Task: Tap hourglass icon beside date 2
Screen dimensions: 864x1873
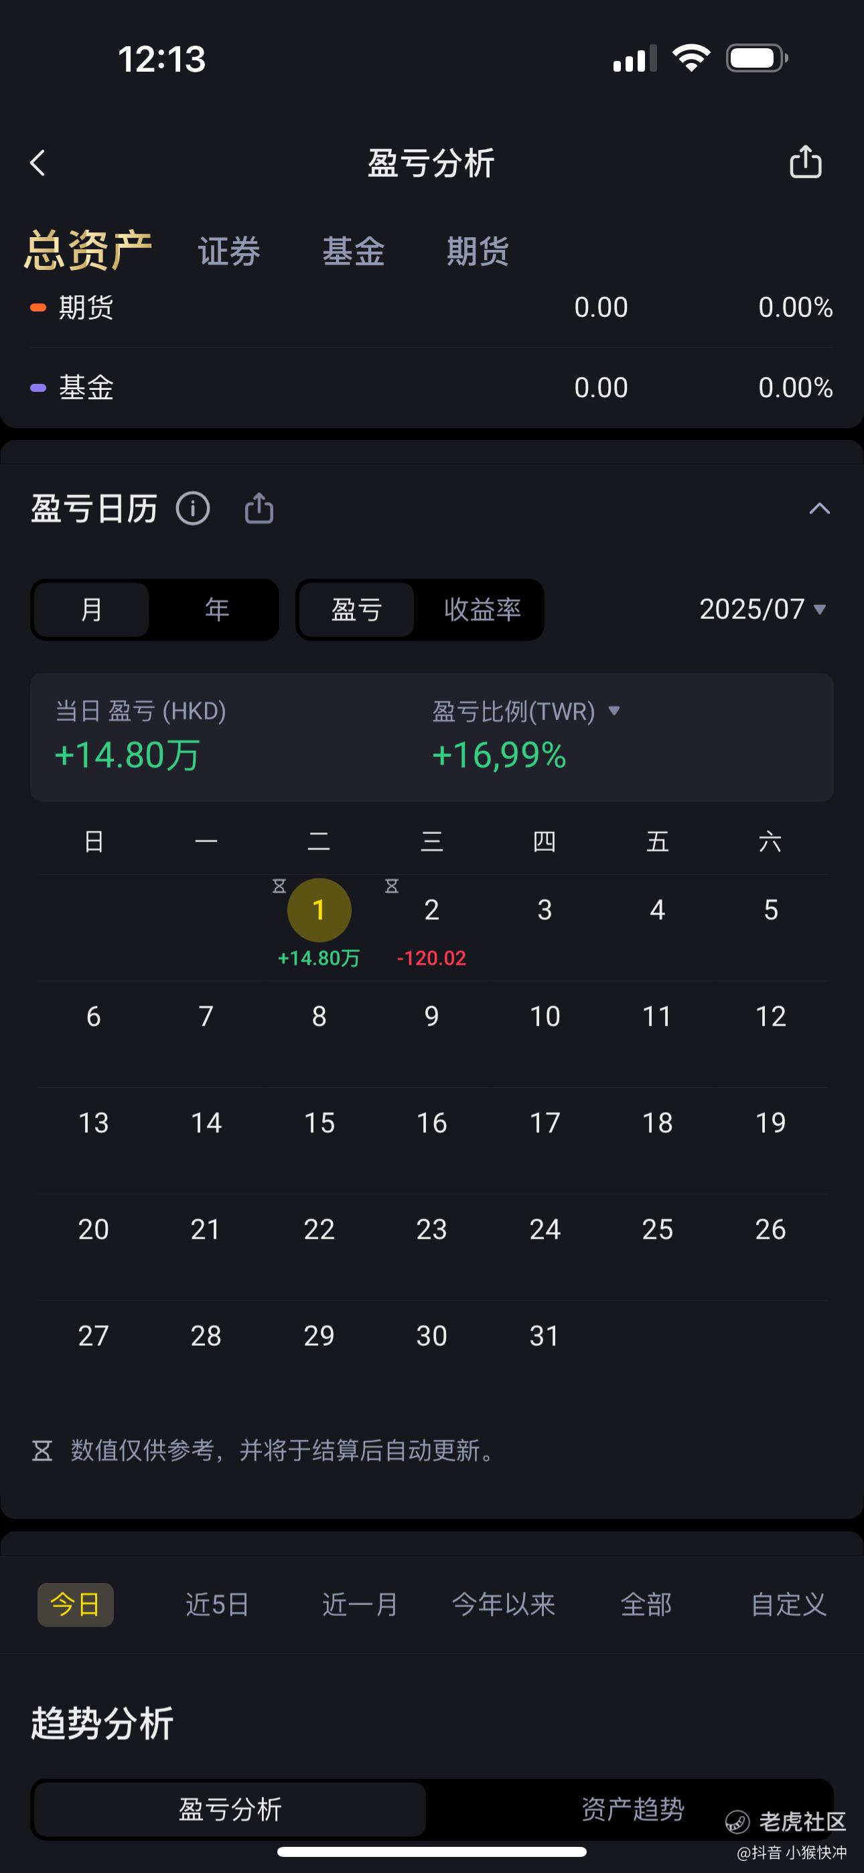Action: (x=392, y=886)
